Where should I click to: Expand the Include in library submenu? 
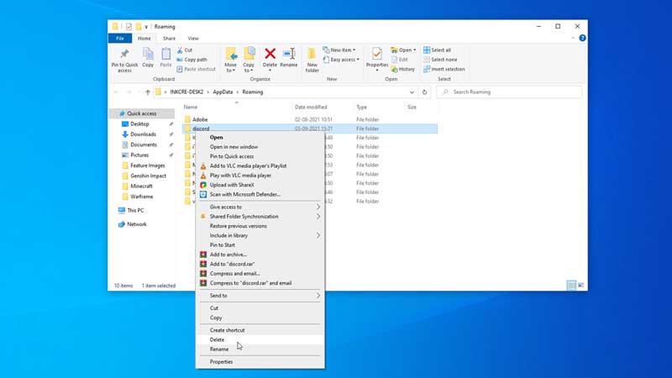[x=260, y=235]
